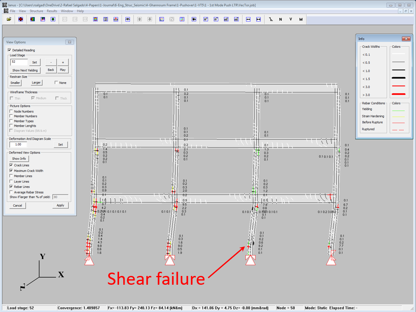Select the XY plane view icon
The image size is (416, 312).
pyautogui.click(x=65, y=19)
